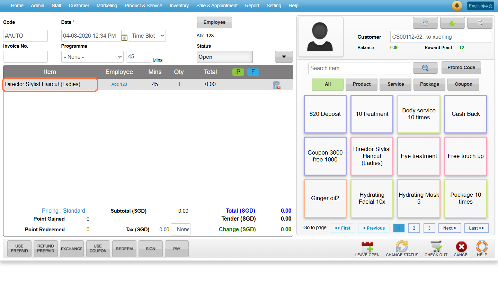This screenshot has height=297, width=498.
Task: Add the Ginger oil2 item tile
Action: click(325, 198)
